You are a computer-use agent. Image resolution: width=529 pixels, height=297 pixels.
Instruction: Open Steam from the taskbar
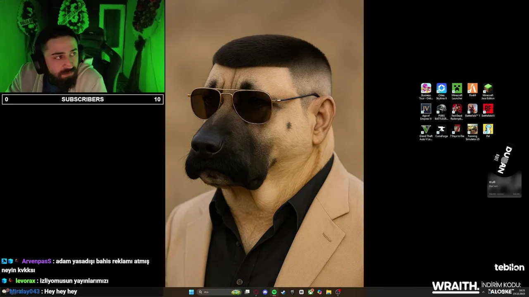(x=283, y=292)
